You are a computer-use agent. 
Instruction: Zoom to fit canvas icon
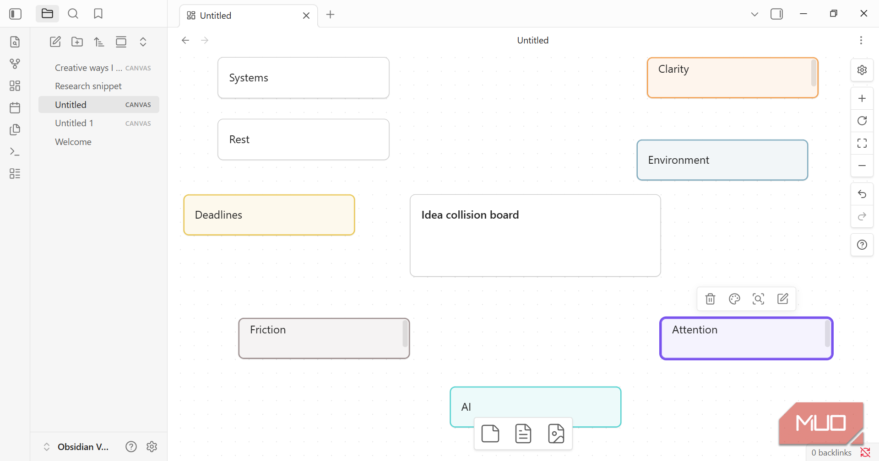(862, 143)
